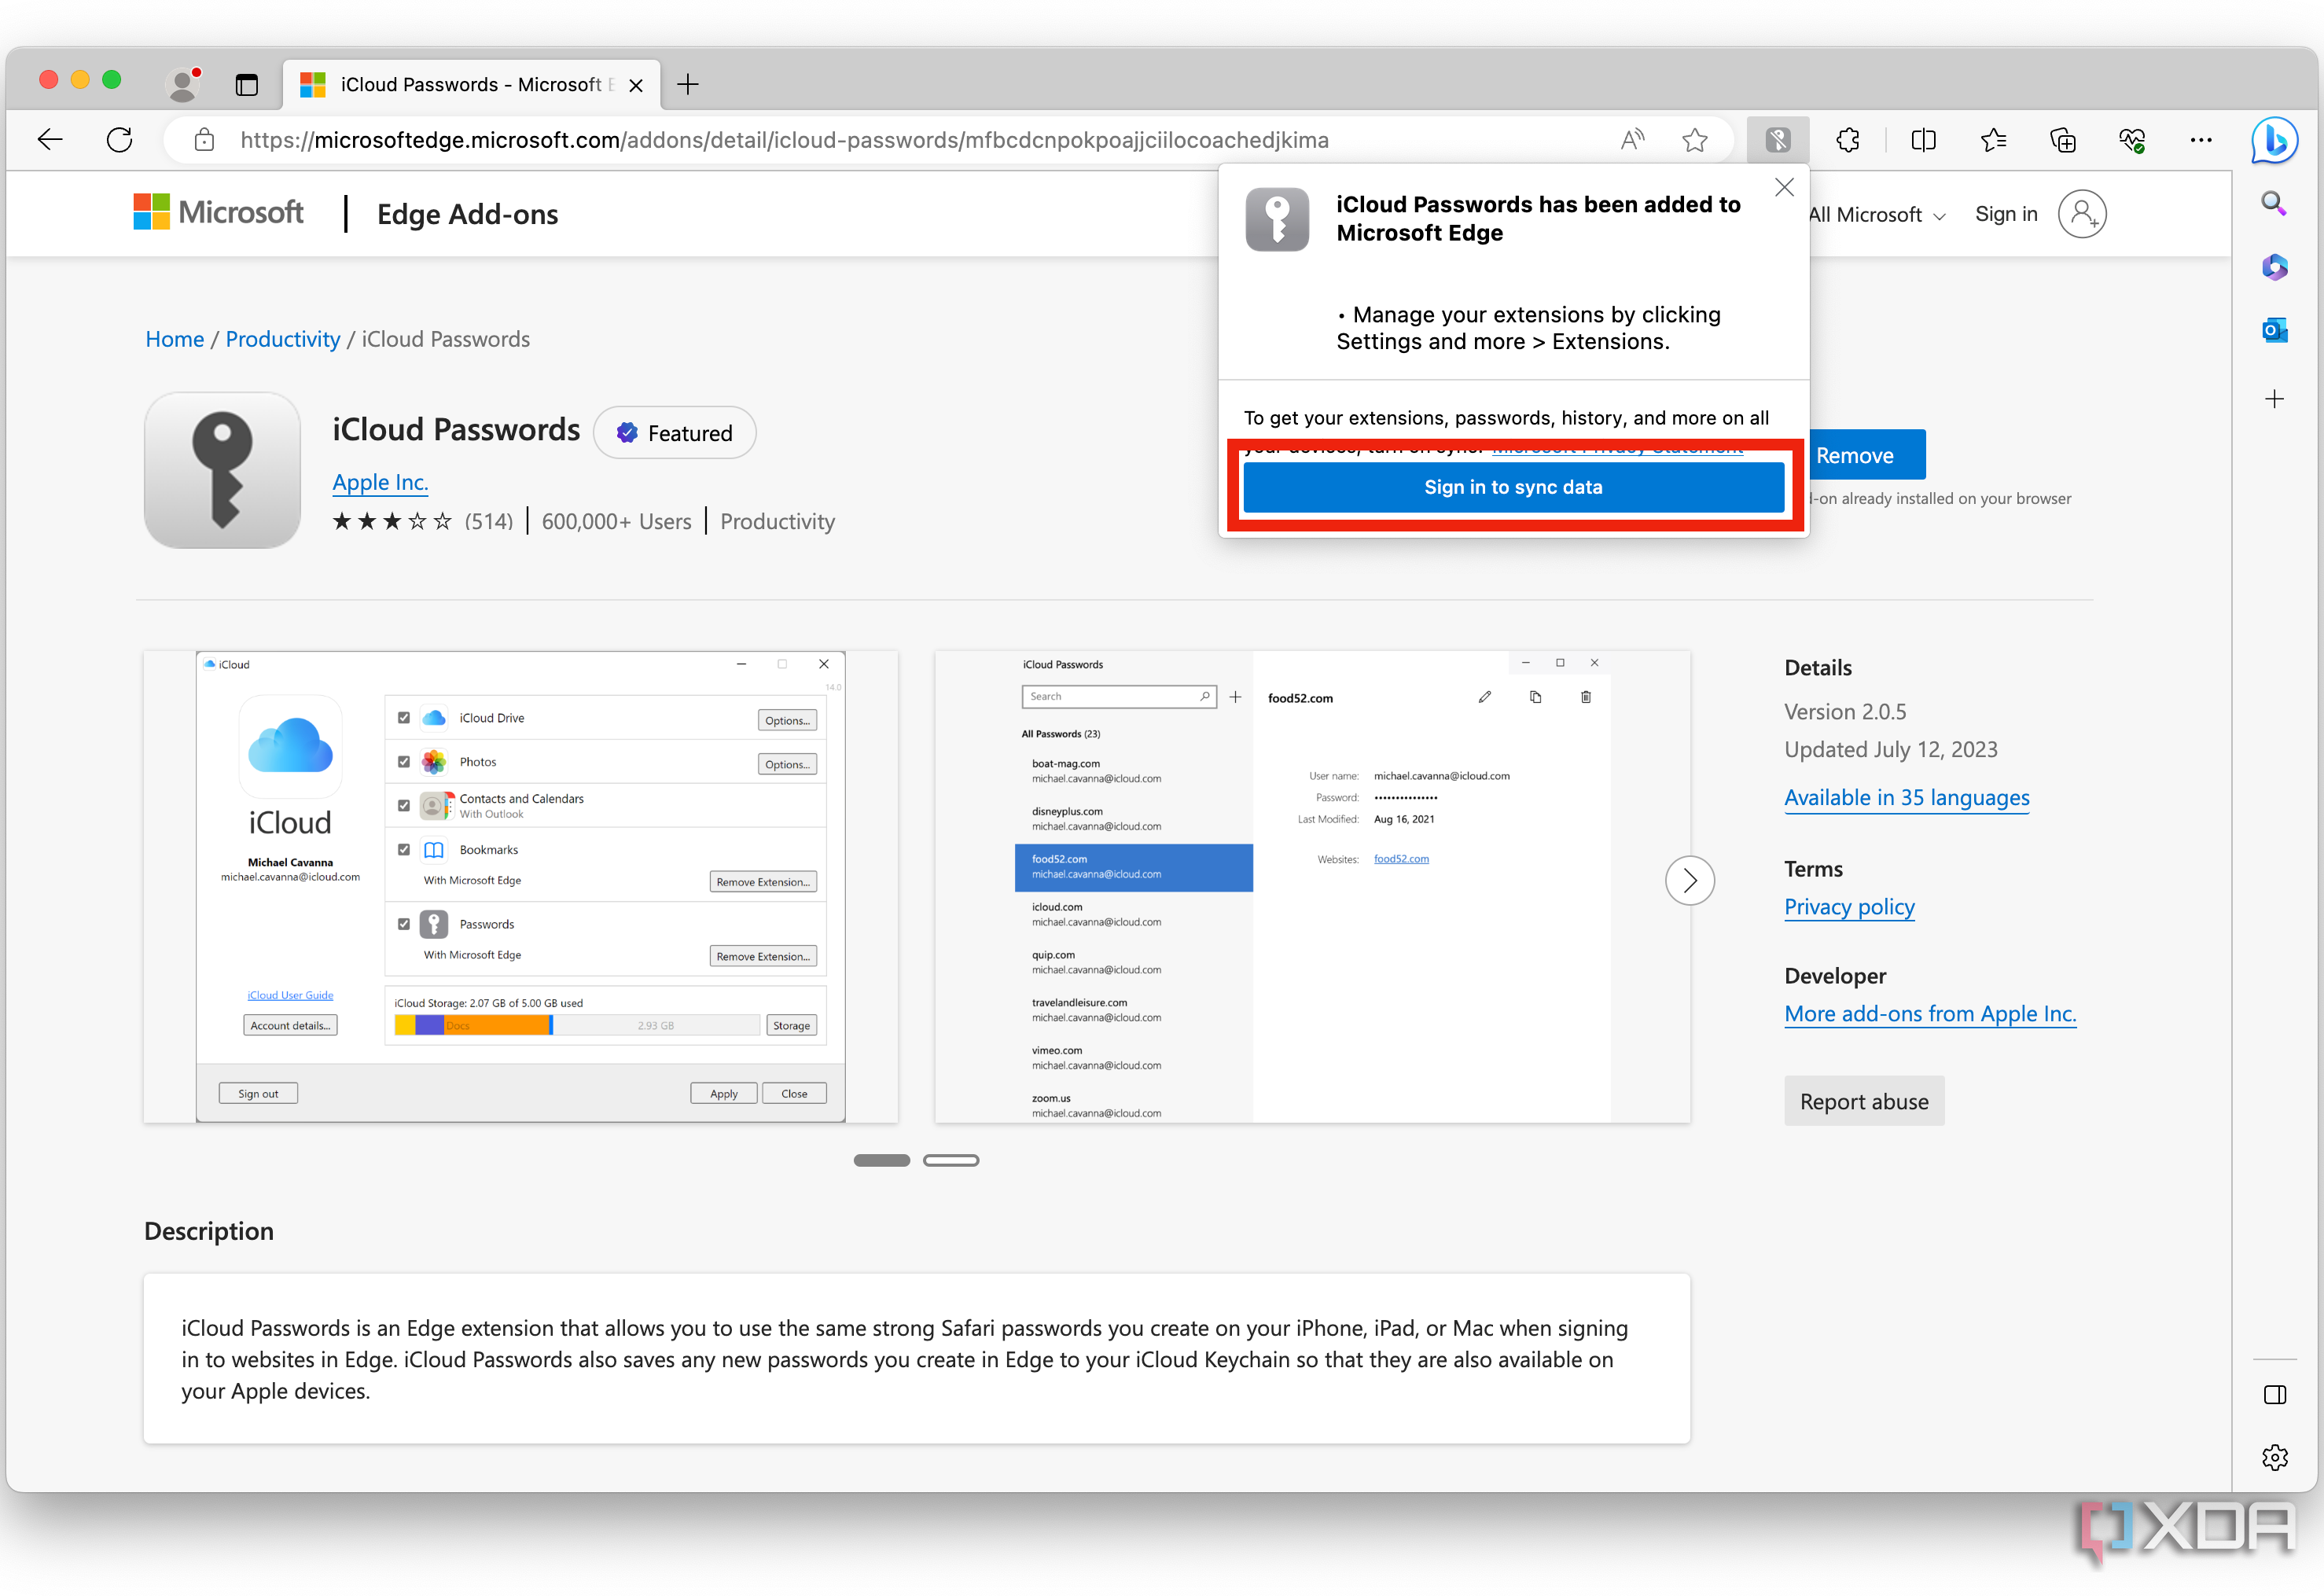Click the Remove extension button

(1866, 455)
